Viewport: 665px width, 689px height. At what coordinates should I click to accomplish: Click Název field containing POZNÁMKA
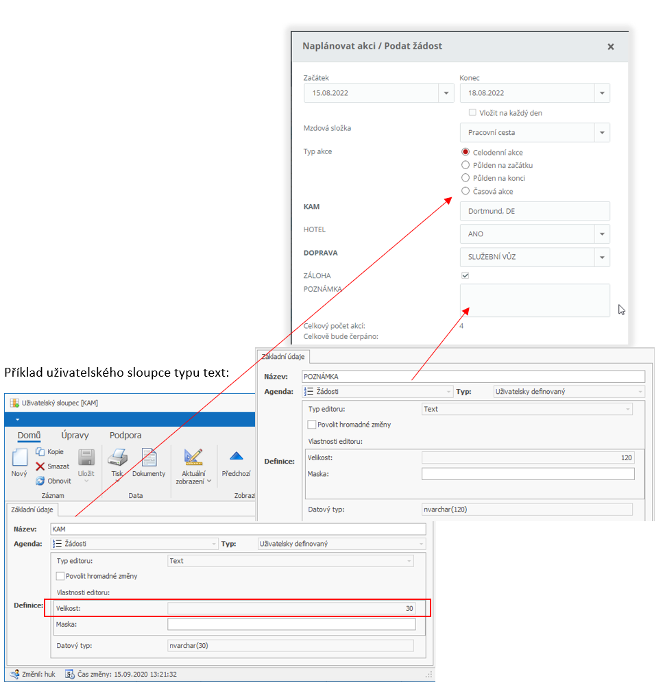473,377
